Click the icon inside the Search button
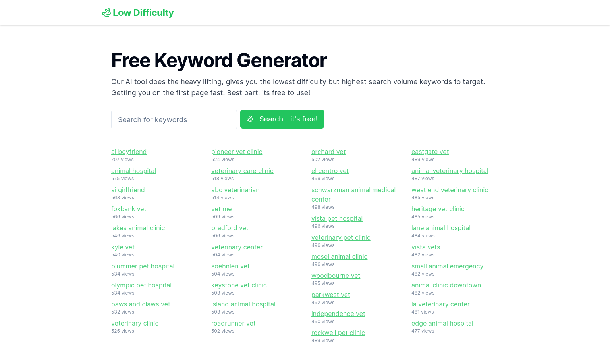 point(250,119)
